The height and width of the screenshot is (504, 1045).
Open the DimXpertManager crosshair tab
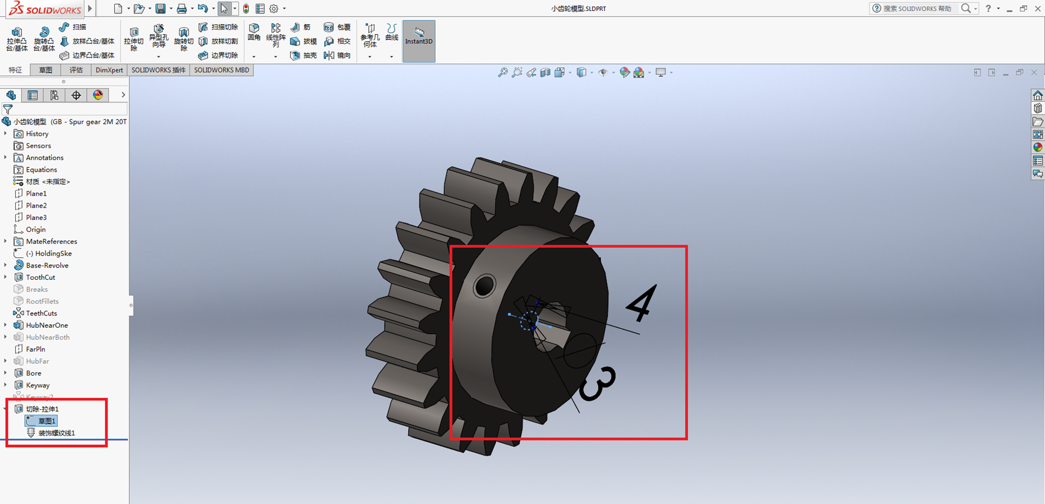coord(76,95)
